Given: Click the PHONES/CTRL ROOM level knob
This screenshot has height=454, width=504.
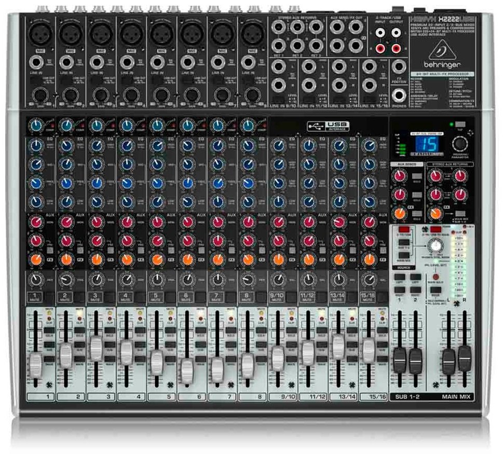Looking at the screenshot, I should click(435, 246).
